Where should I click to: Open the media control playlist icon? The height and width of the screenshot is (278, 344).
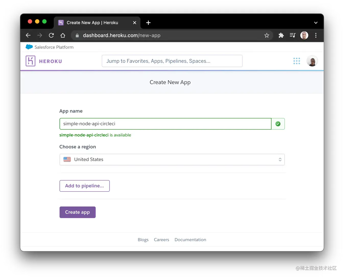coord(293,35)
